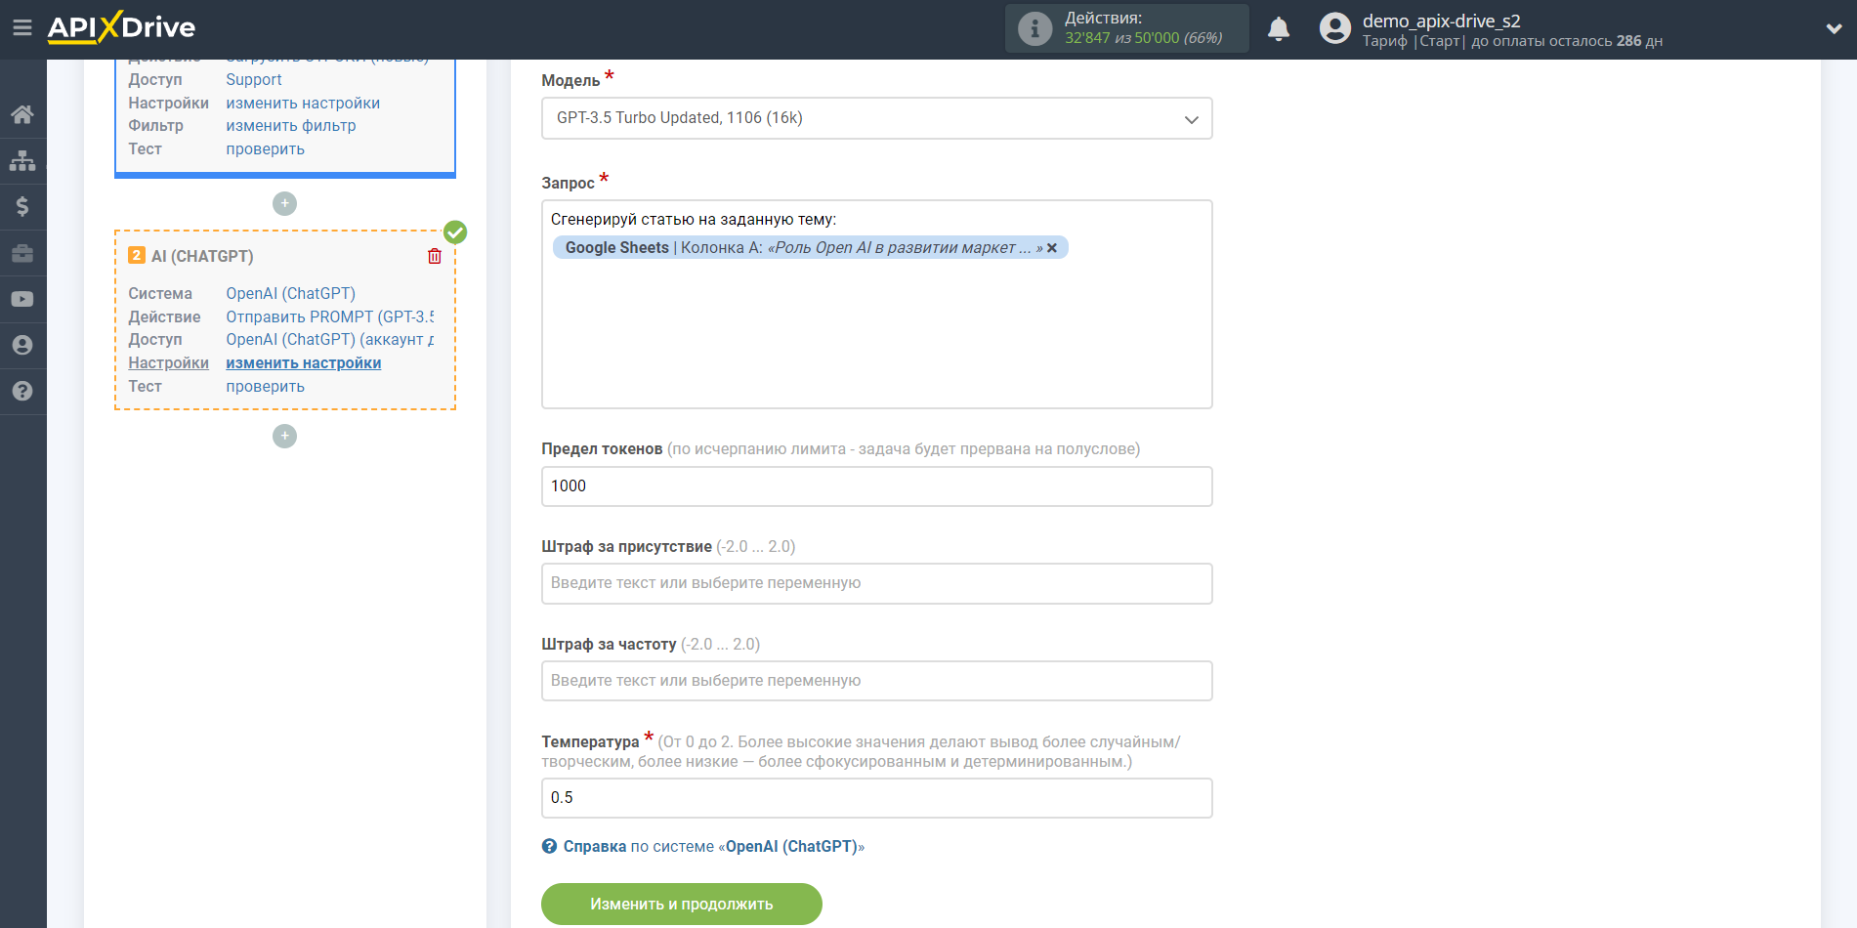Screen dimensions: 1857x928
Task: Click Отправить PROMPT action link
Action: coord(330,316)
